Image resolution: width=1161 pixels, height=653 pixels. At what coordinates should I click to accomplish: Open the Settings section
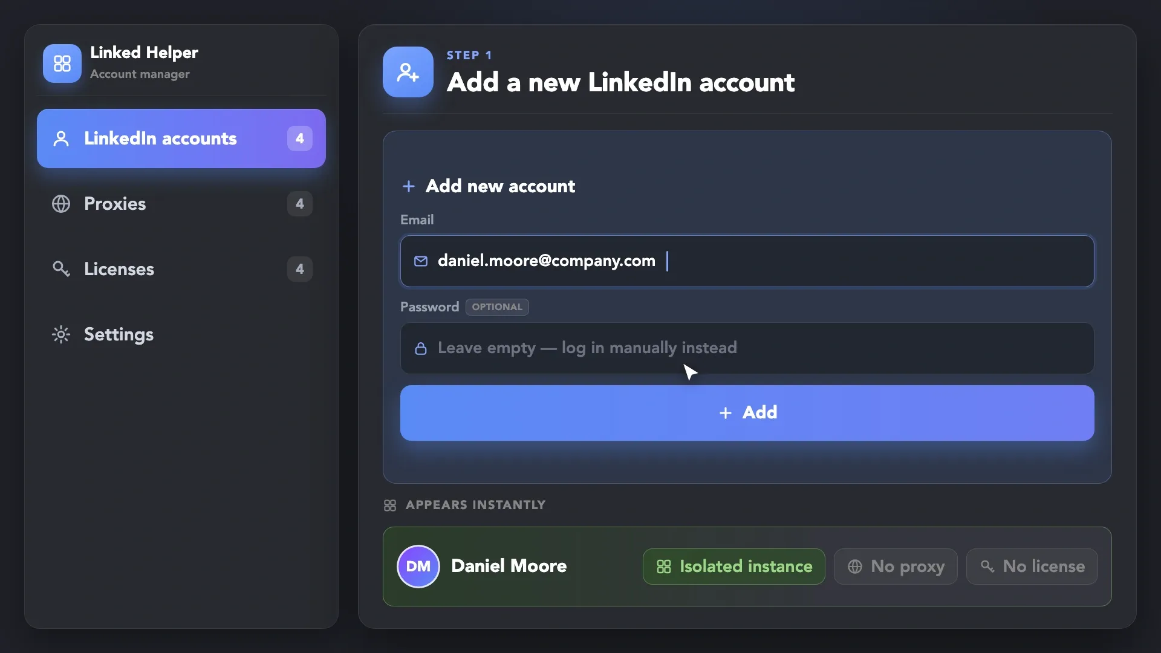(x=181, y=334)
